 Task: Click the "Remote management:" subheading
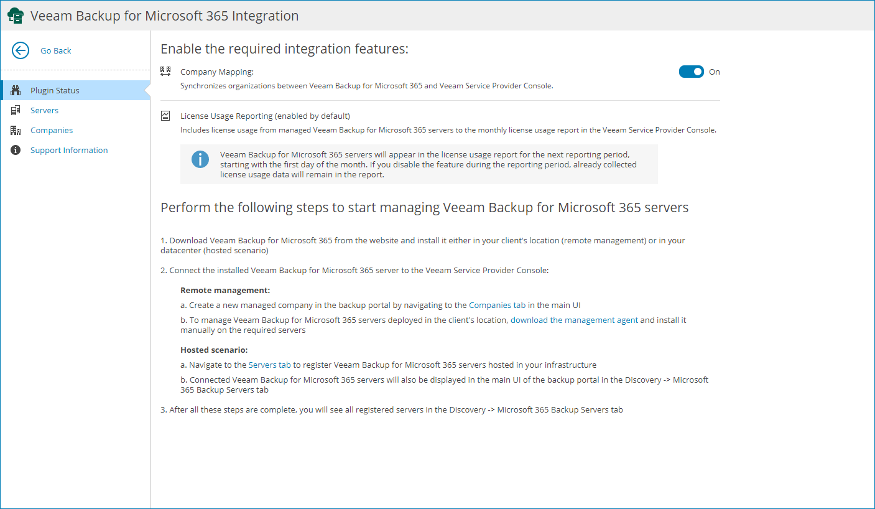tap(225, 290)
